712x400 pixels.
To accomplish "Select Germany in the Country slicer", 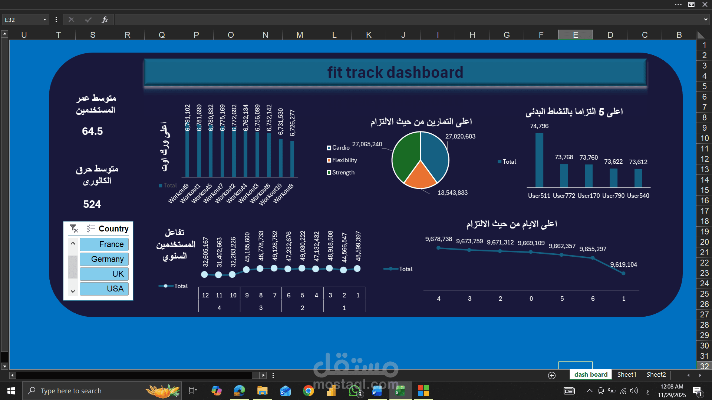I will pyautogui.click(x=104, y=259).
